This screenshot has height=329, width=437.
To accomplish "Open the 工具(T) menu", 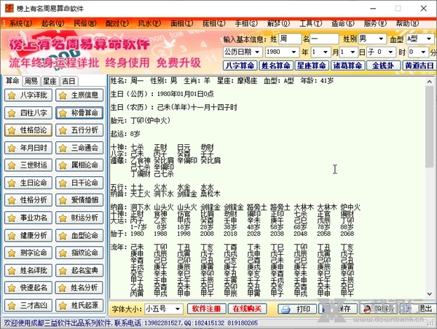I will point(311,23).
